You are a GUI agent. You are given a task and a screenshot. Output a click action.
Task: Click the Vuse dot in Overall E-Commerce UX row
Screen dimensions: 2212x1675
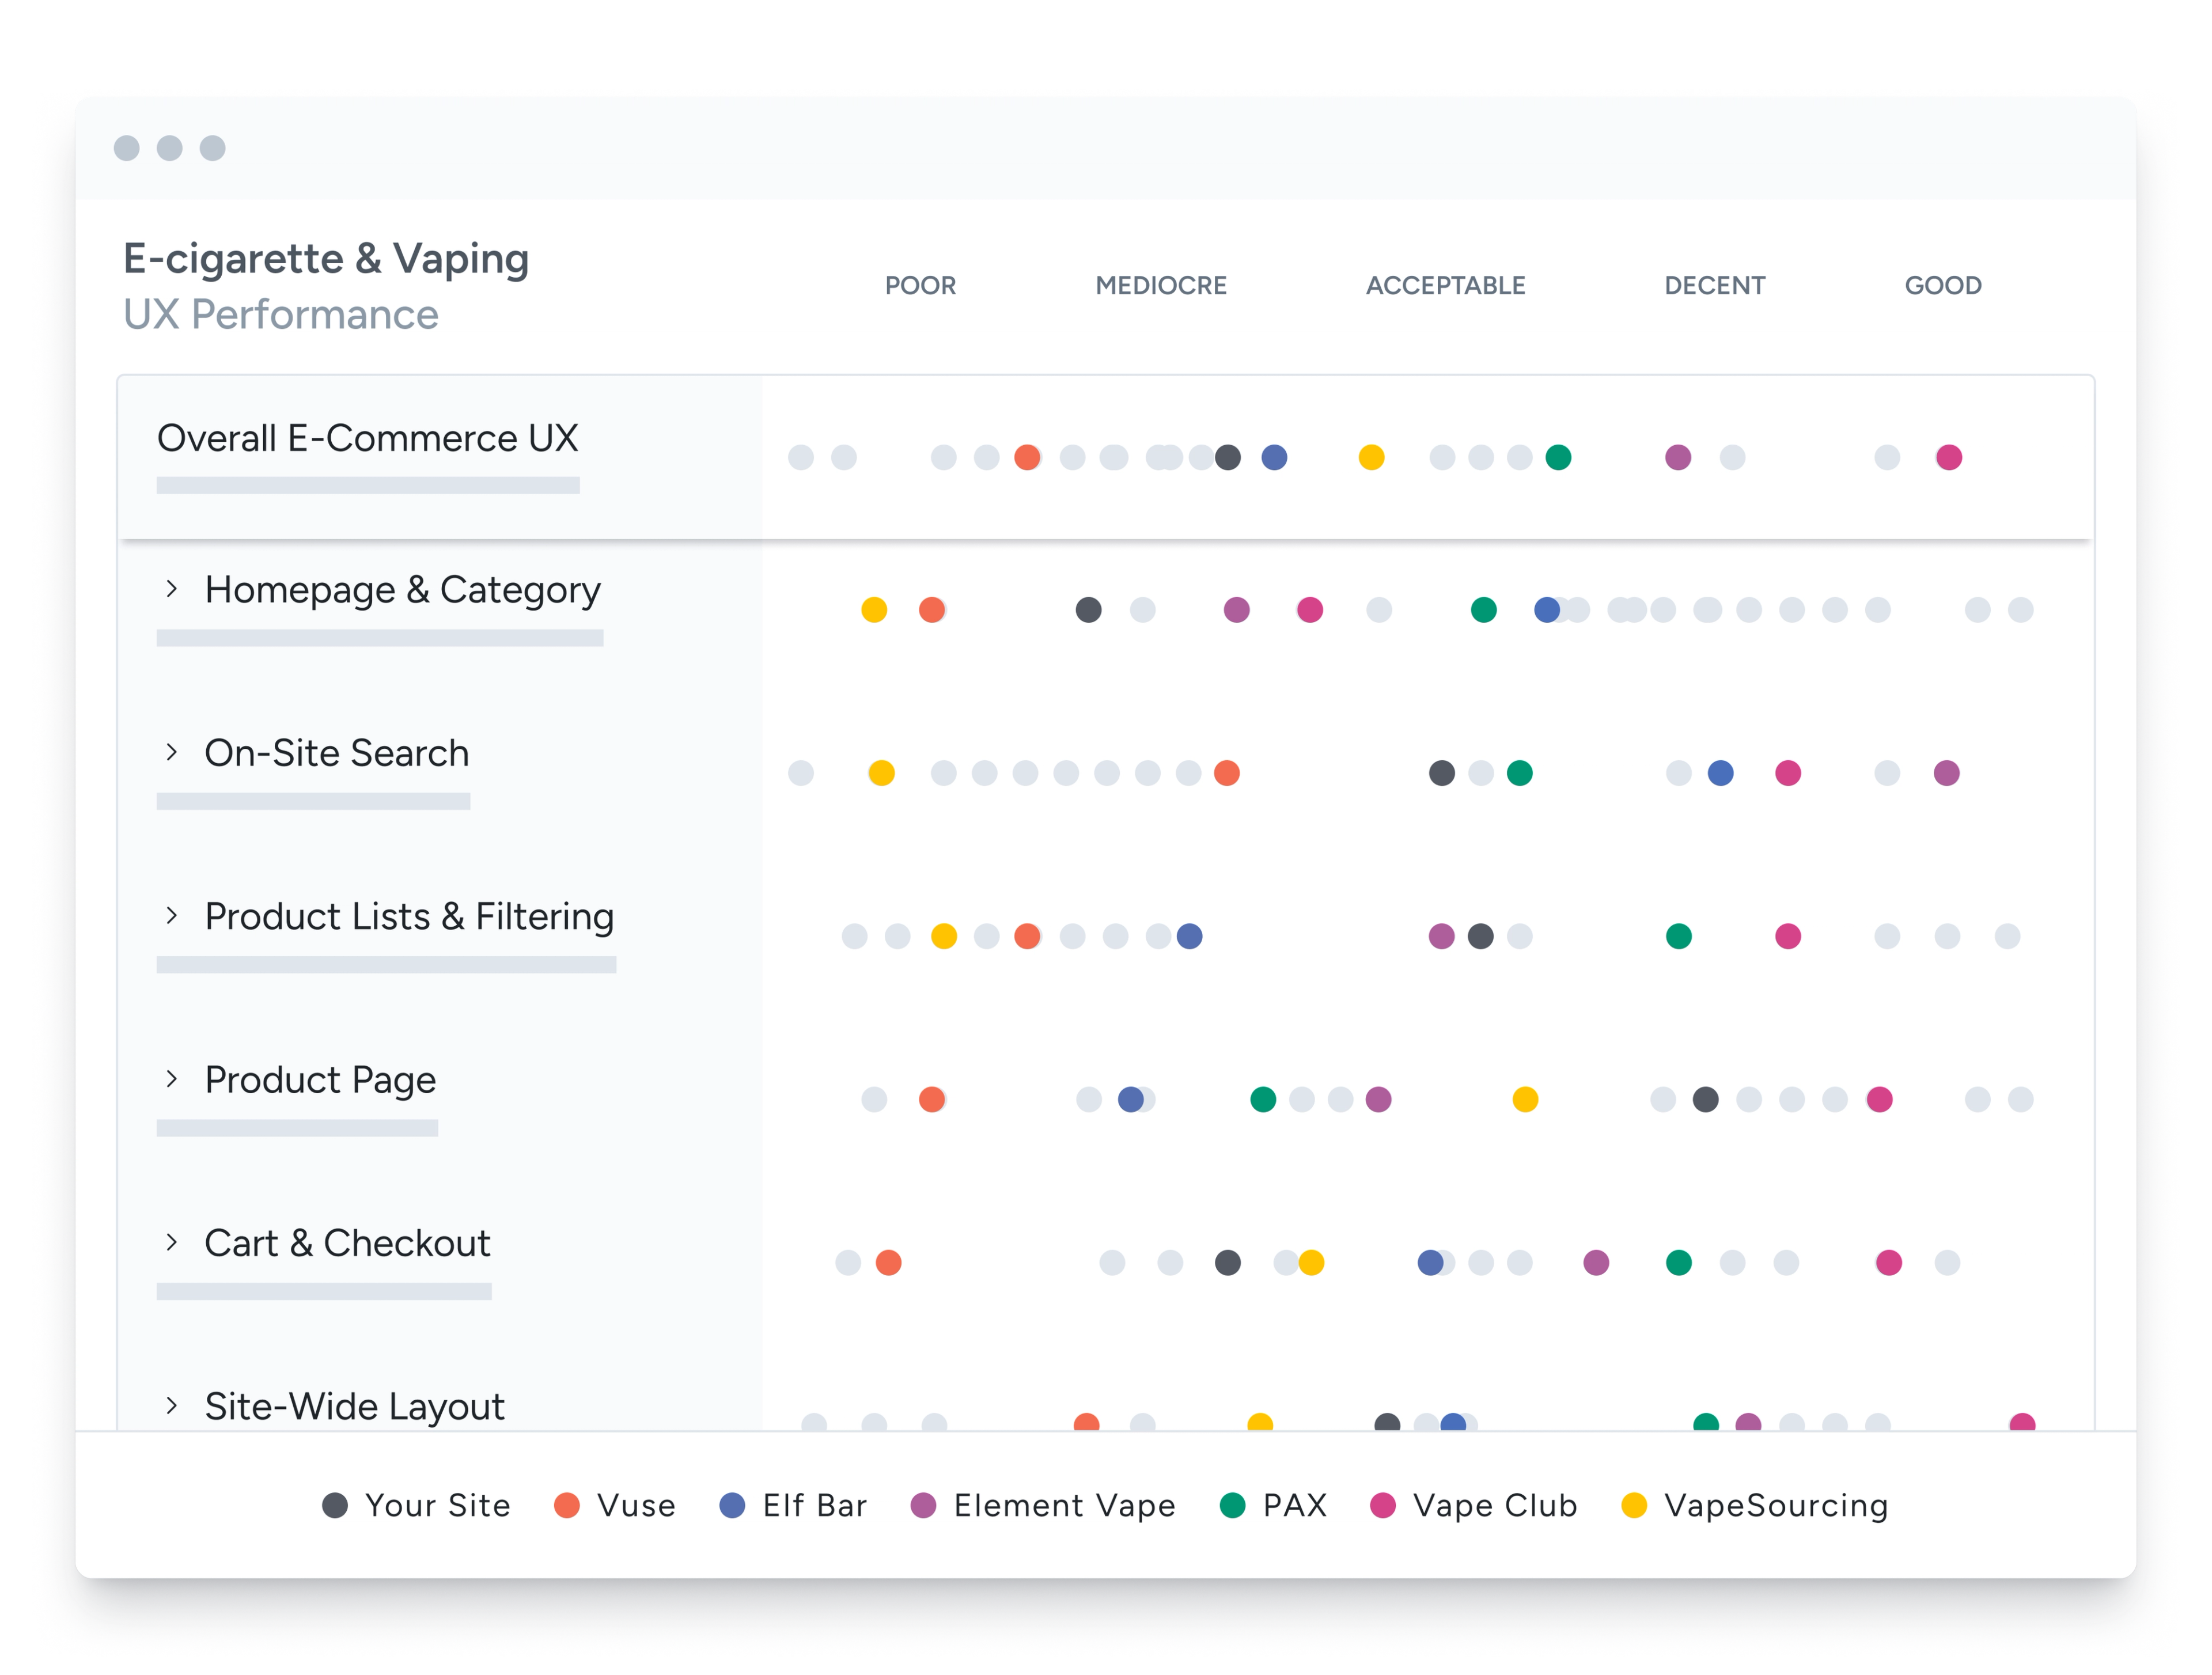(x=1027, y=457)
